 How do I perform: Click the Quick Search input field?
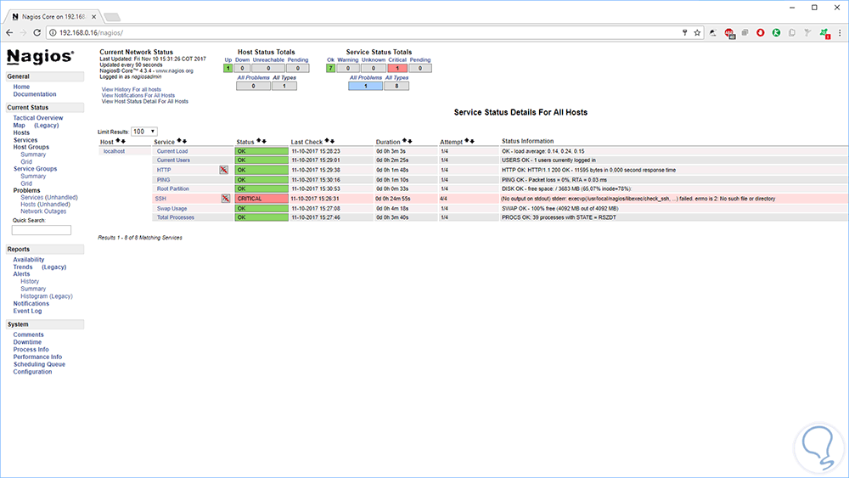[41, 230]
